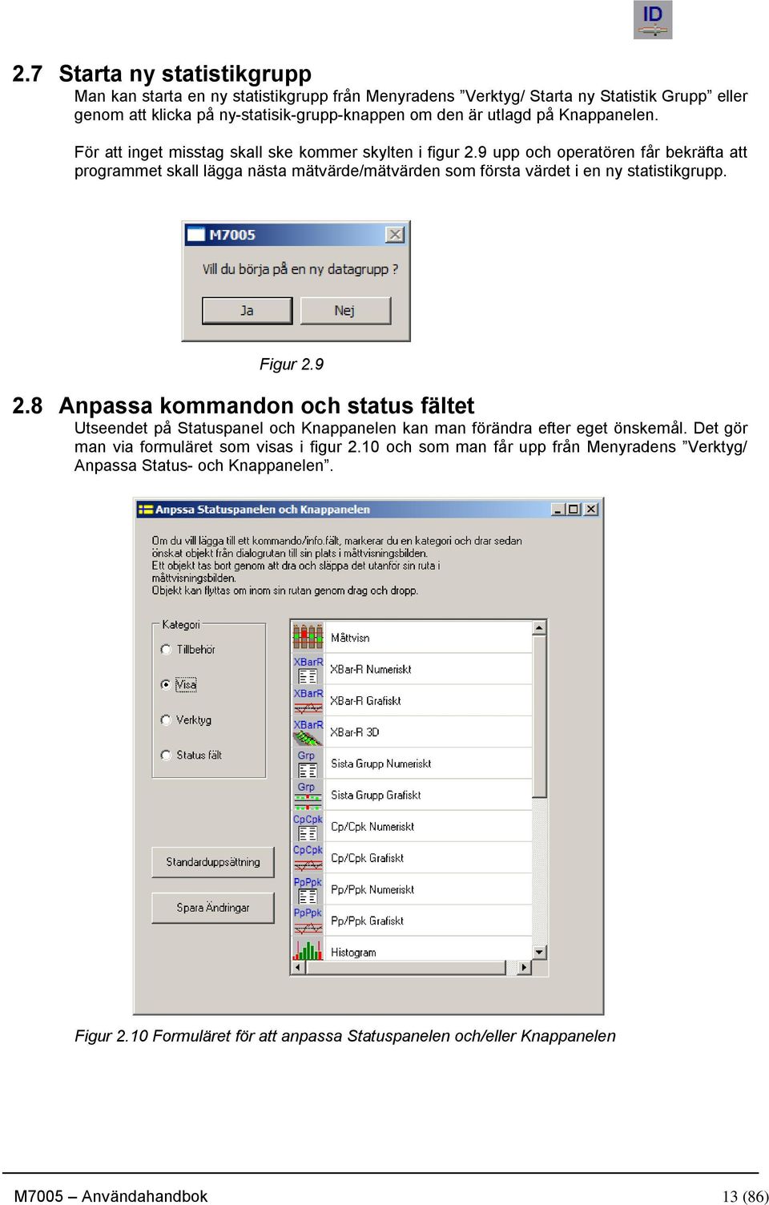
Task: Select the Tillbehör category radio button
Action: point(166,650)
